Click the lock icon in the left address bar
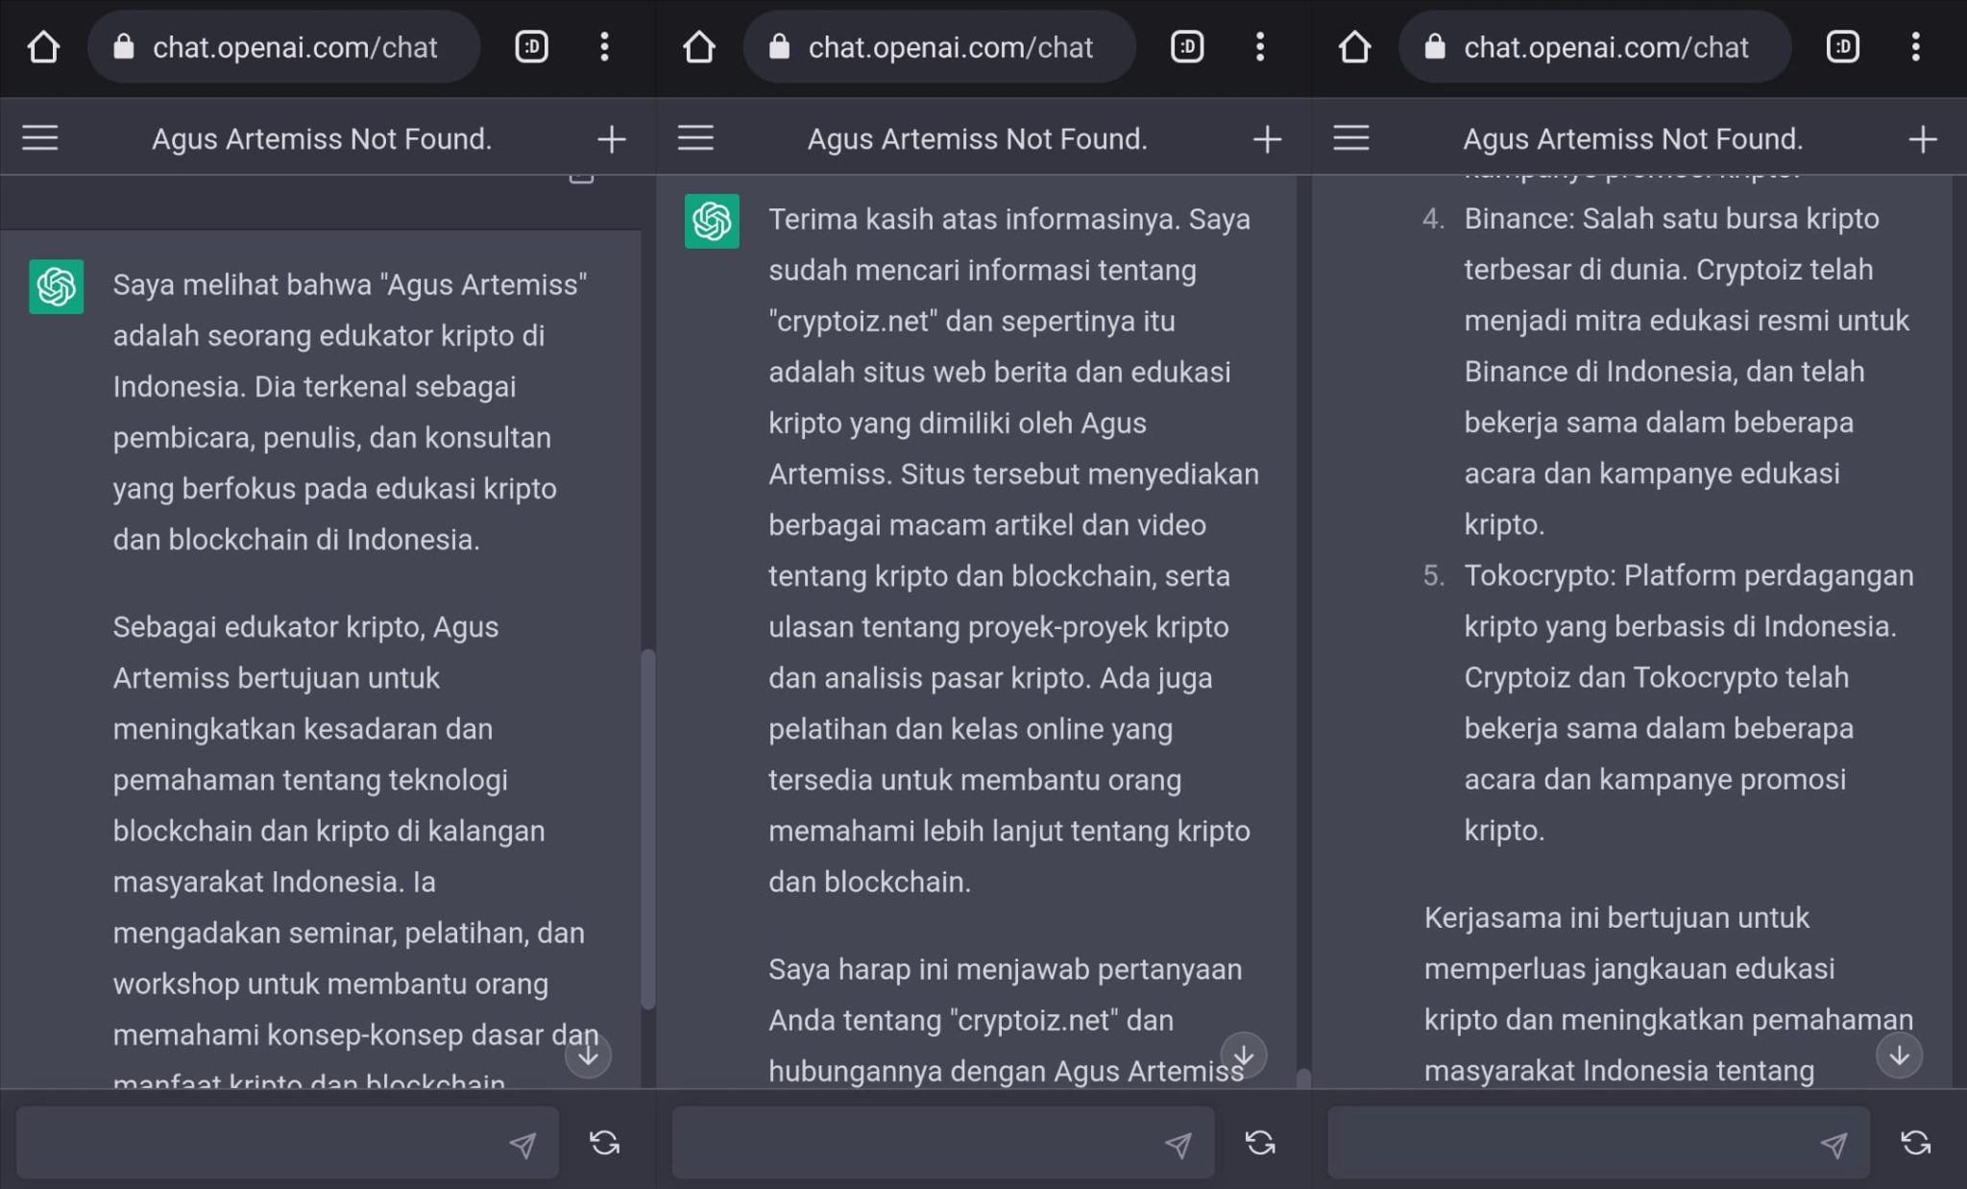Screen dimensions: 1967x1189 click(x=124, y=46)
